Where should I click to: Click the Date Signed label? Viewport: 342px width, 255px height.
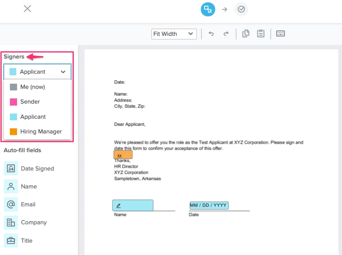pyautogui.click(x=37, y=169)
